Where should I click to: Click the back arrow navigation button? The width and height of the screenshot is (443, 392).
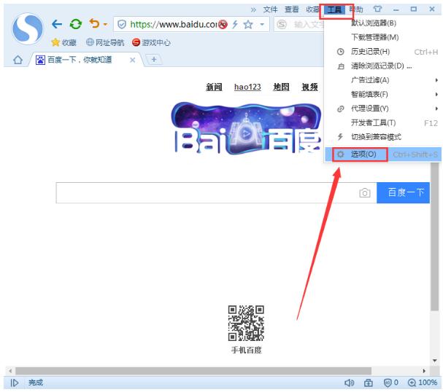pyautogui.click(x=57, y=24)
